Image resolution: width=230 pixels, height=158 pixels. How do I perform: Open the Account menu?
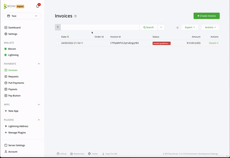11,152
